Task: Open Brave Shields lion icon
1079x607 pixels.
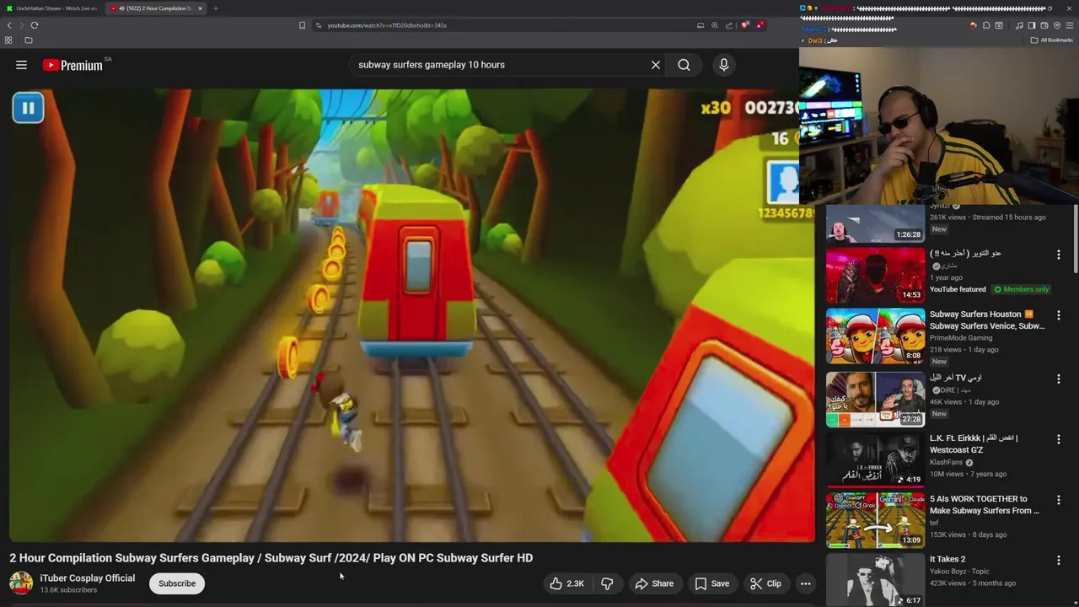Action: (745, 25)
